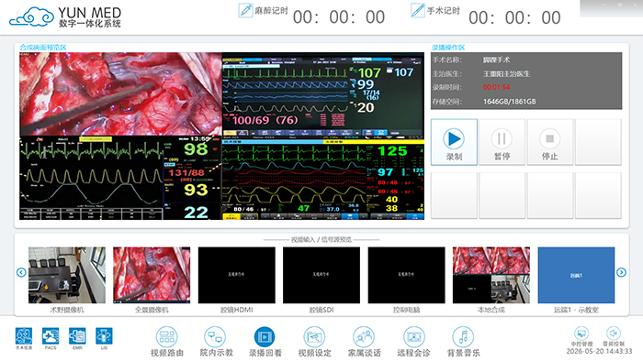Select the 远端1 - 示教室 thumbnail
The image size is (643, 361).
(x=576, y=275)
